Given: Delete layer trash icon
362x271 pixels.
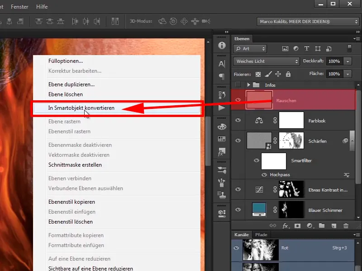Looking at the screenshot, I should click(x=346, y=226).
